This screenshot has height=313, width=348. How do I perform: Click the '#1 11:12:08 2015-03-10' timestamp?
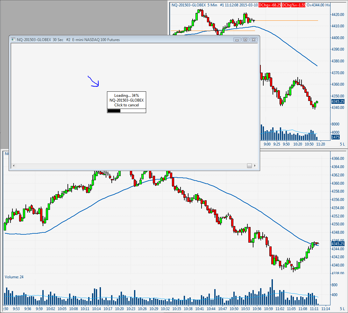coord(239,5)
